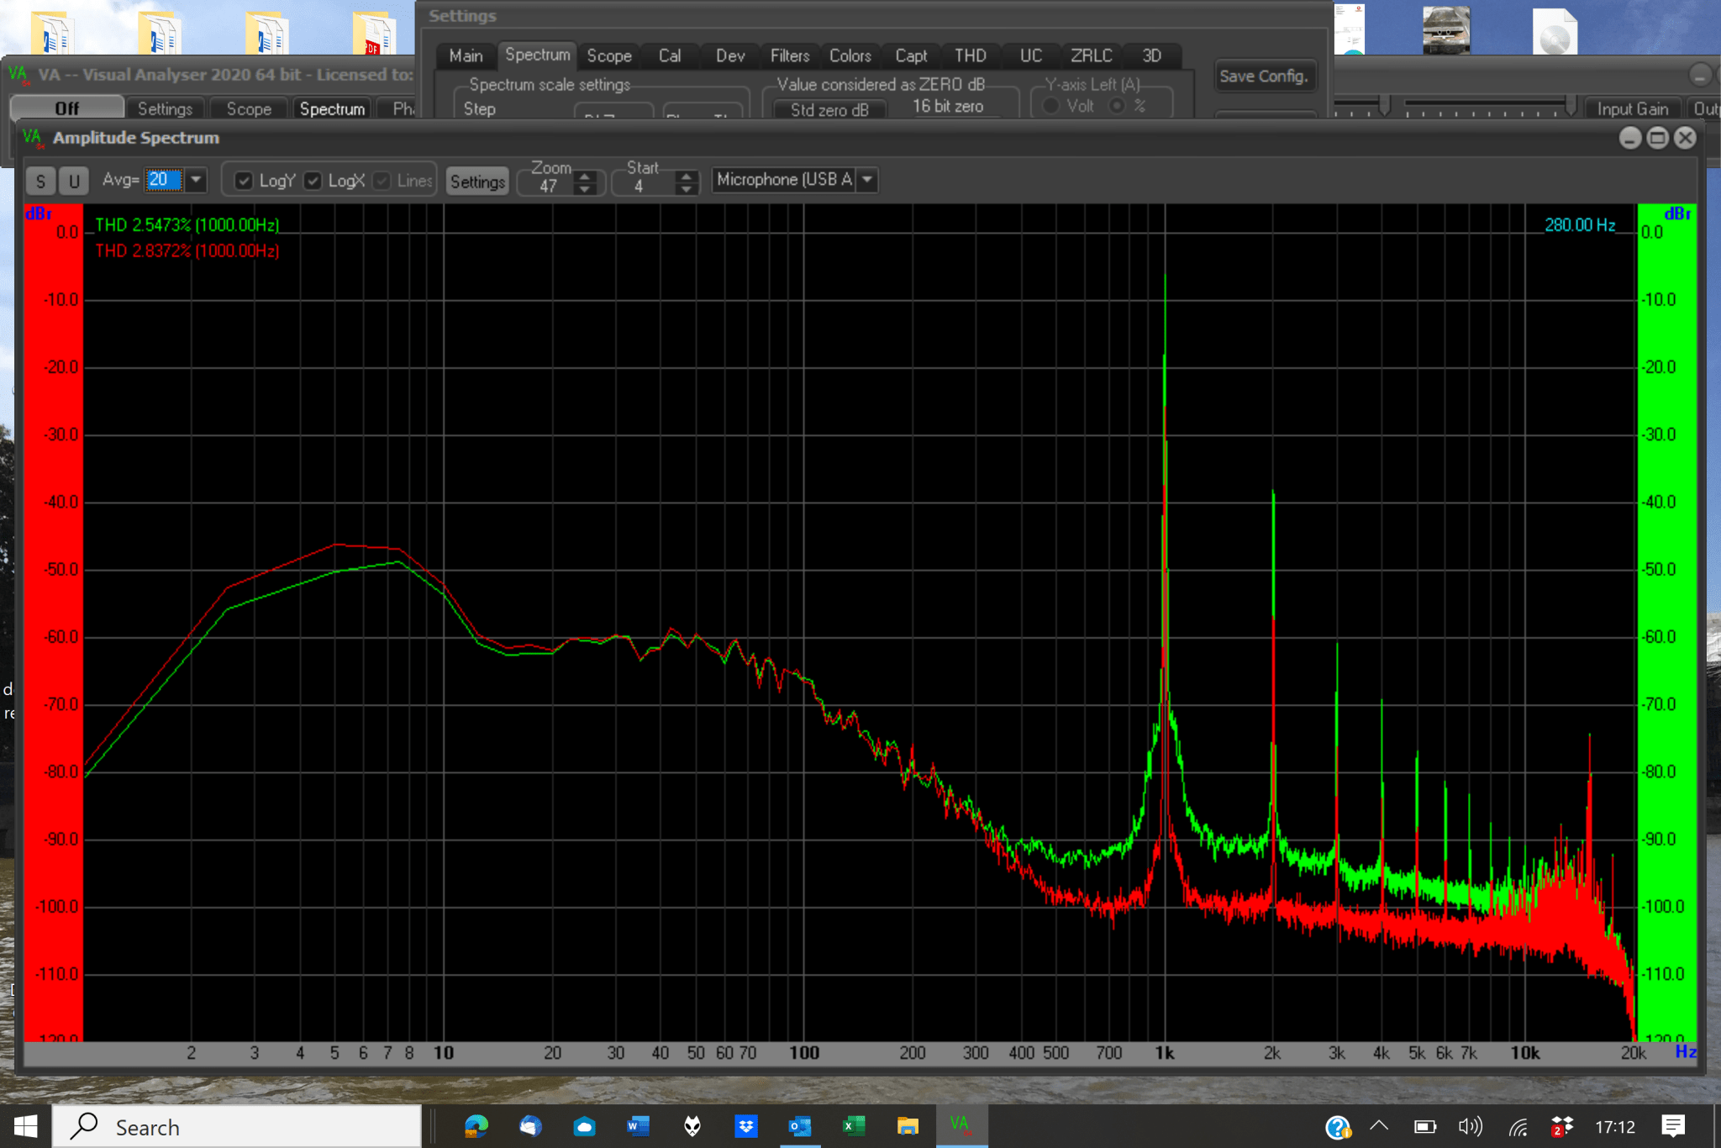Open Microsoft Word from the taskbar
The height and width of the screenshot is (1148, 1721).
(x=638, y=1126)
